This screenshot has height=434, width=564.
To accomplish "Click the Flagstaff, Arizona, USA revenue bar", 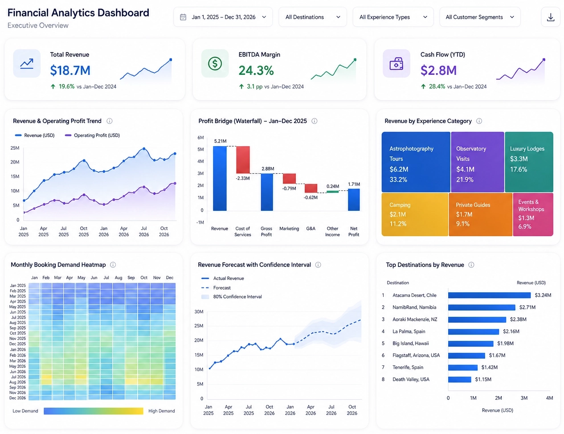I will coord(466,356).
